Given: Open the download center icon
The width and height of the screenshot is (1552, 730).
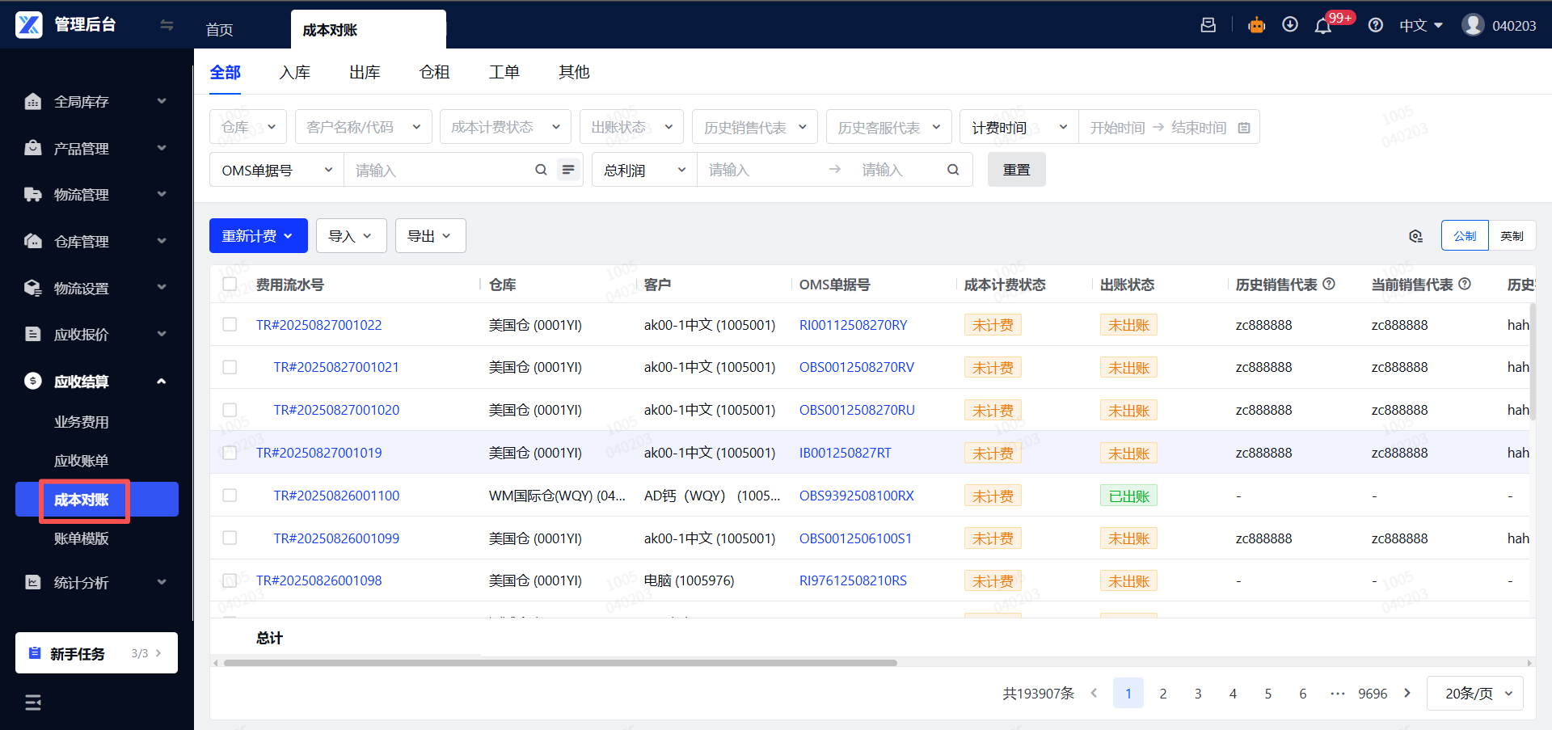Looking at the screenshot, I should pyautogui.click(x=1290, y=25).
